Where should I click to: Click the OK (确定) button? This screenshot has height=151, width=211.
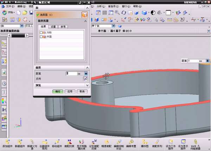tap(57, 92)
